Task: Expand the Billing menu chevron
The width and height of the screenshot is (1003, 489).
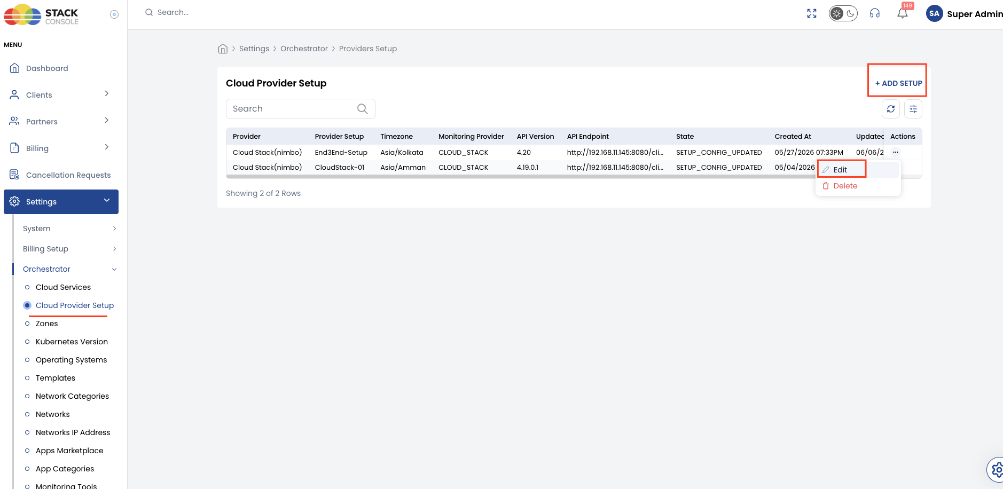Action: click(107, 147)
